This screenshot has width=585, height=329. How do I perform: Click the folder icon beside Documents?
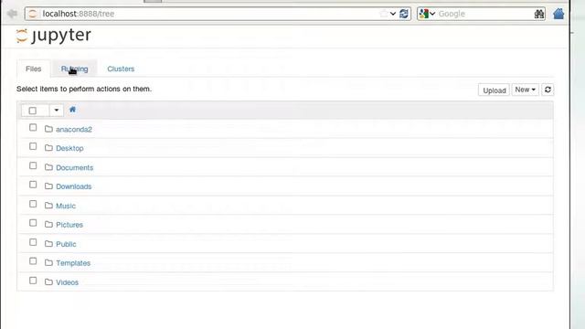click(x=48, y=166)
